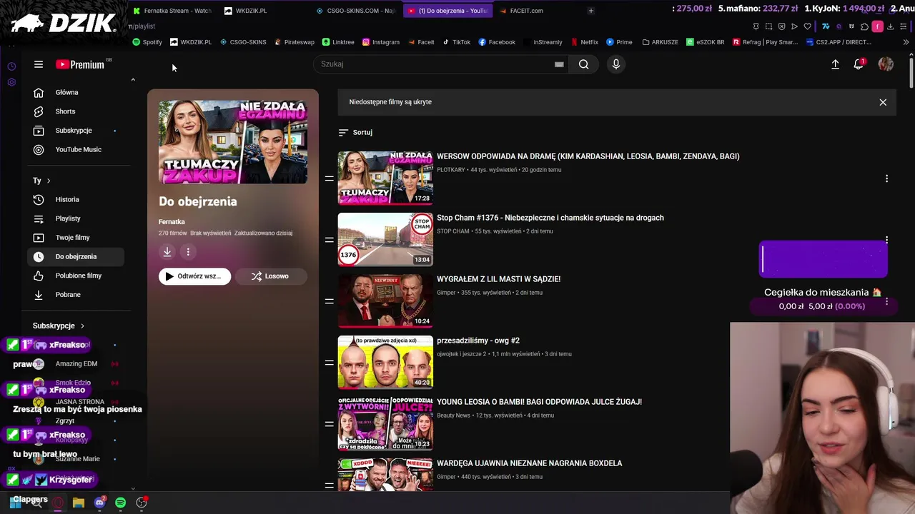Open options menu for WERSOW video row
The image size is (915, 514).
(x=886, y=178)
